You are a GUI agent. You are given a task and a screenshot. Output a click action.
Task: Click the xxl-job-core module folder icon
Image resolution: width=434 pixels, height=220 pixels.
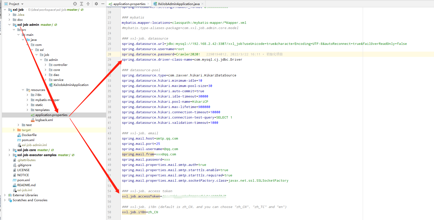pyautogui.click(x=15, y=150)
